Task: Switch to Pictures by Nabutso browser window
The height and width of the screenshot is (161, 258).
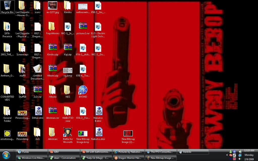Action: (x=128, y=152)
